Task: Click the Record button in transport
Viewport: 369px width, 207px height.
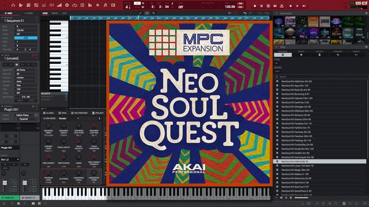Action: (255, 6)
